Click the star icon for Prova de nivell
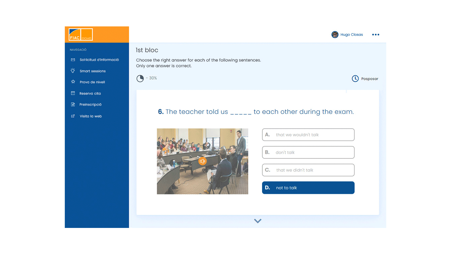451x254 pixels. pos(73,82)
